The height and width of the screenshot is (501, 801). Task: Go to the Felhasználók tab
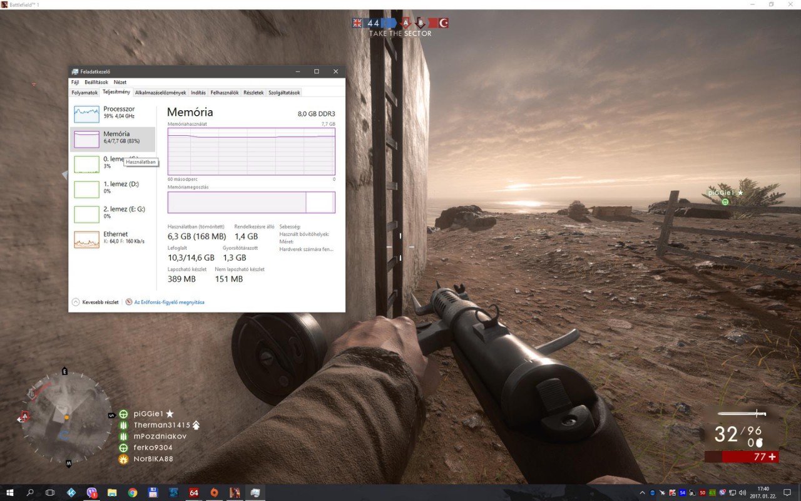pyautogui.click(x=225, y=93)
